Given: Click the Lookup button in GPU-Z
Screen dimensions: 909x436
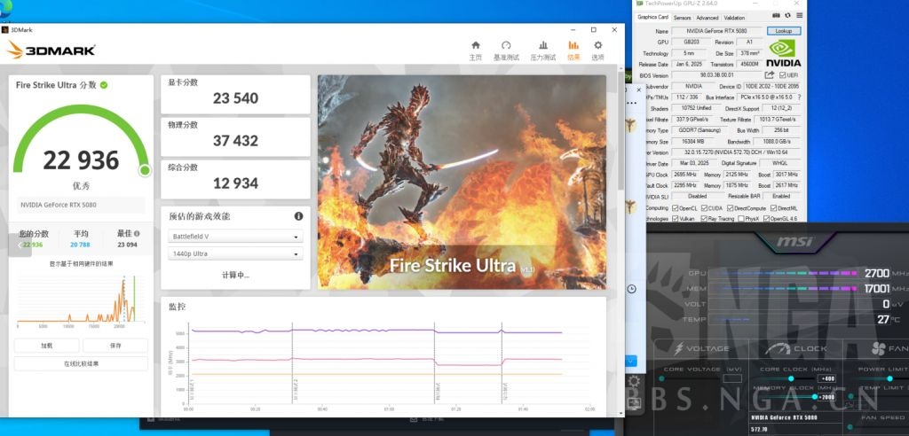Looking at the screenshot, I should (783, 31).
